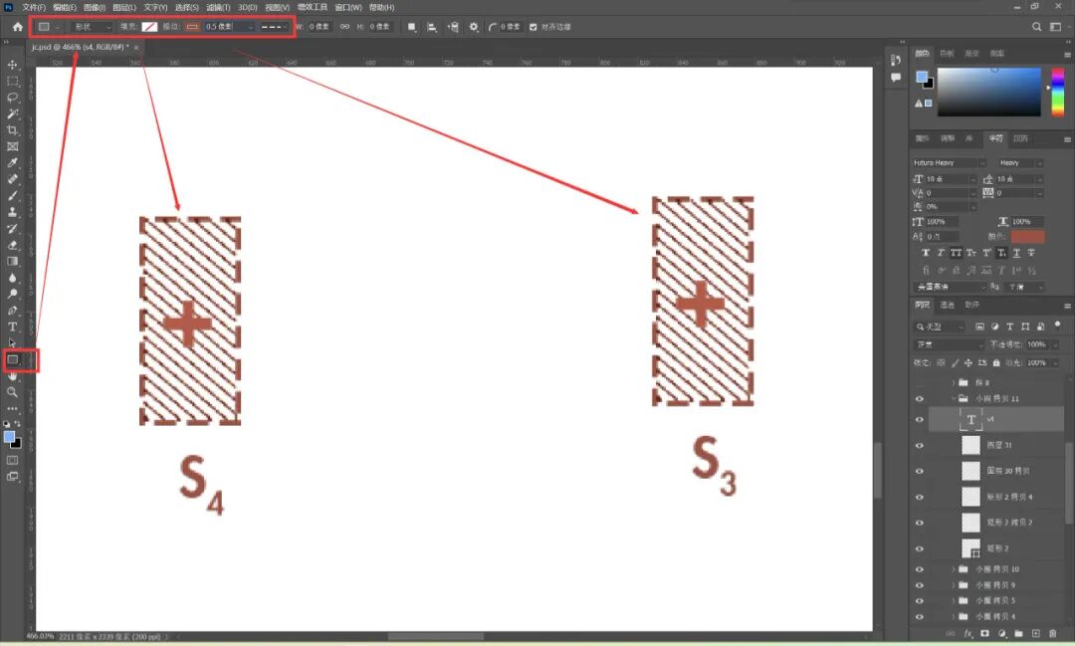The height and width of the screenshot is (646, 1075).
Task: Click the fill color swatch in options bar
Action: click(149, 27)
